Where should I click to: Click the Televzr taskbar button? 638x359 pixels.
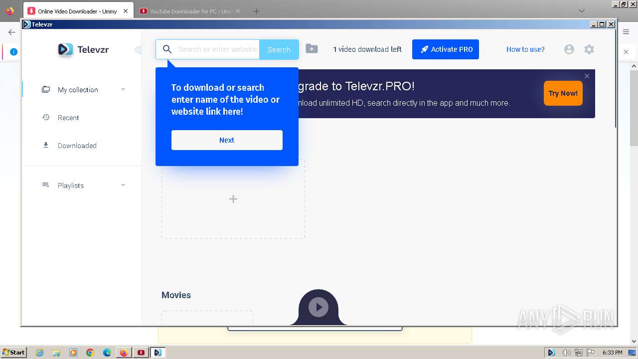(x=158, y=353)
